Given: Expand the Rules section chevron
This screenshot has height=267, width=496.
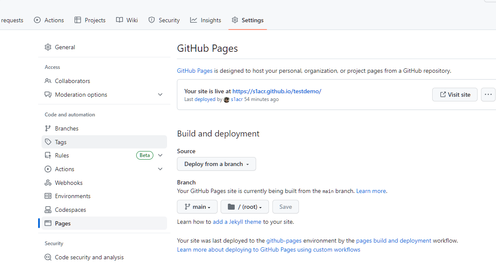Looking at the screenshot, I should tap(160, 155).
